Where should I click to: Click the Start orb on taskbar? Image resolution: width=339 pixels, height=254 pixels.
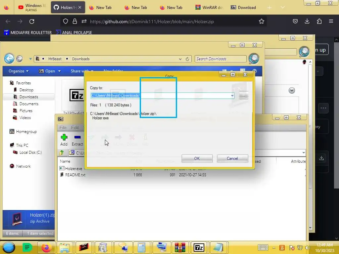[9, 247]
